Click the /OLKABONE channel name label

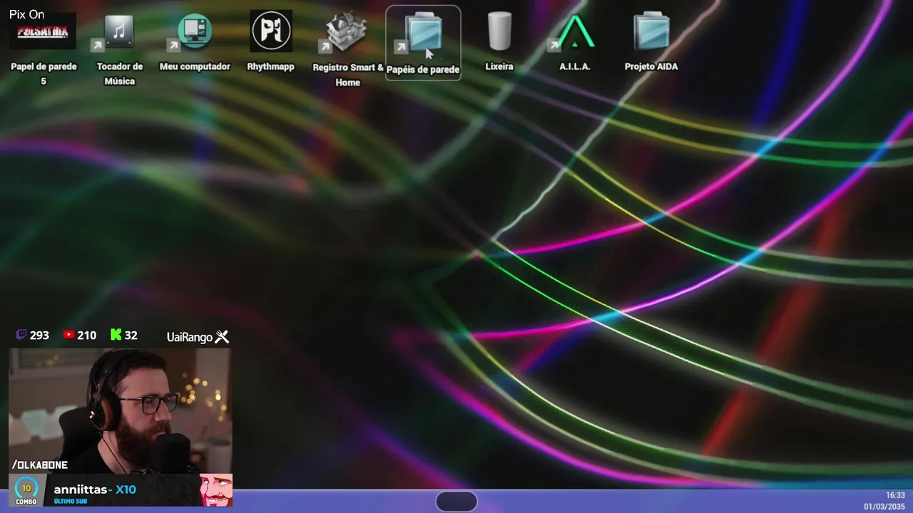(x=40, y=465)
